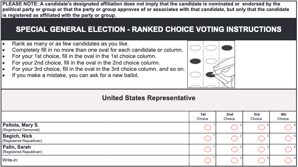The image size is (298, 167).
Task: Mark Begich, Nick as 2nd Choice
Action: 234,138
